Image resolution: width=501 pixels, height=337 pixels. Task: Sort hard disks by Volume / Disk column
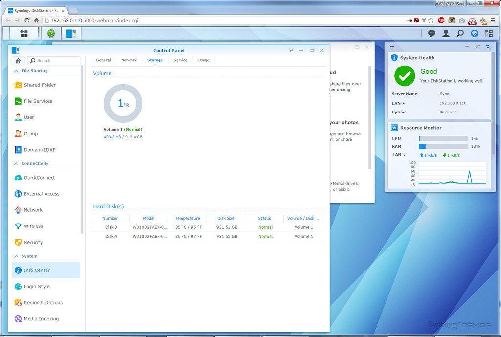click(x=303, y=218)
